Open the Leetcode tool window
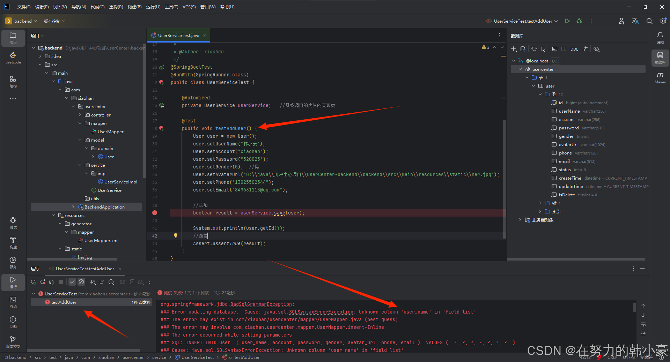The height and width of the screenshot is (362, 670). click(13, 57)
